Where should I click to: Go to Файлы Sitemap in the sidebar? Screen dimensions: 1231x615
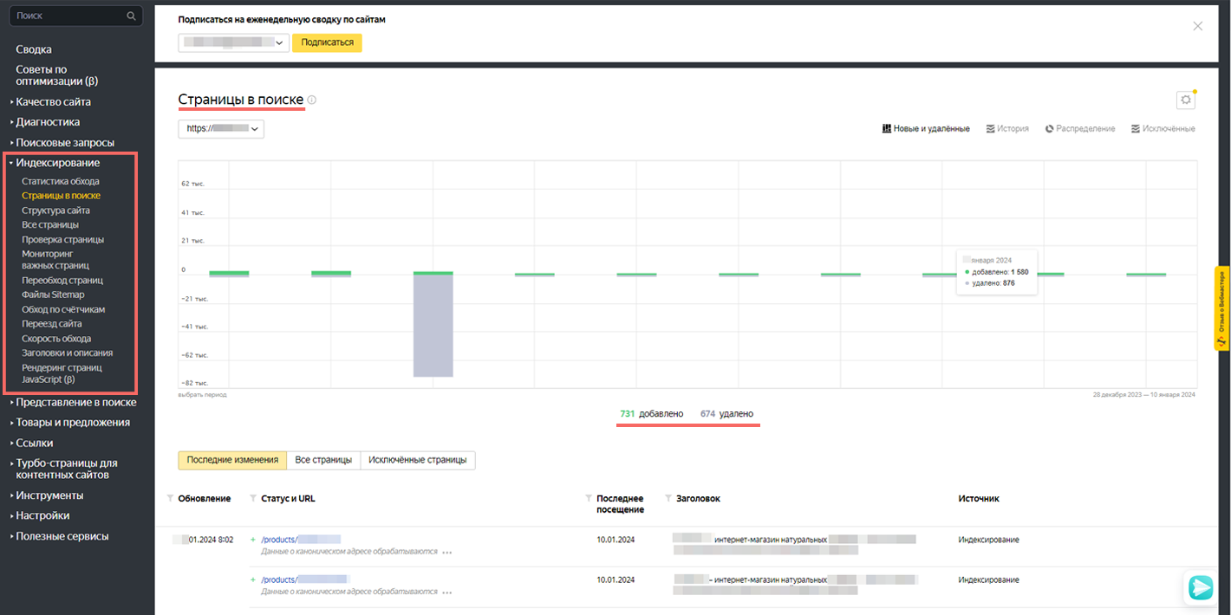(x=53, y=295)
